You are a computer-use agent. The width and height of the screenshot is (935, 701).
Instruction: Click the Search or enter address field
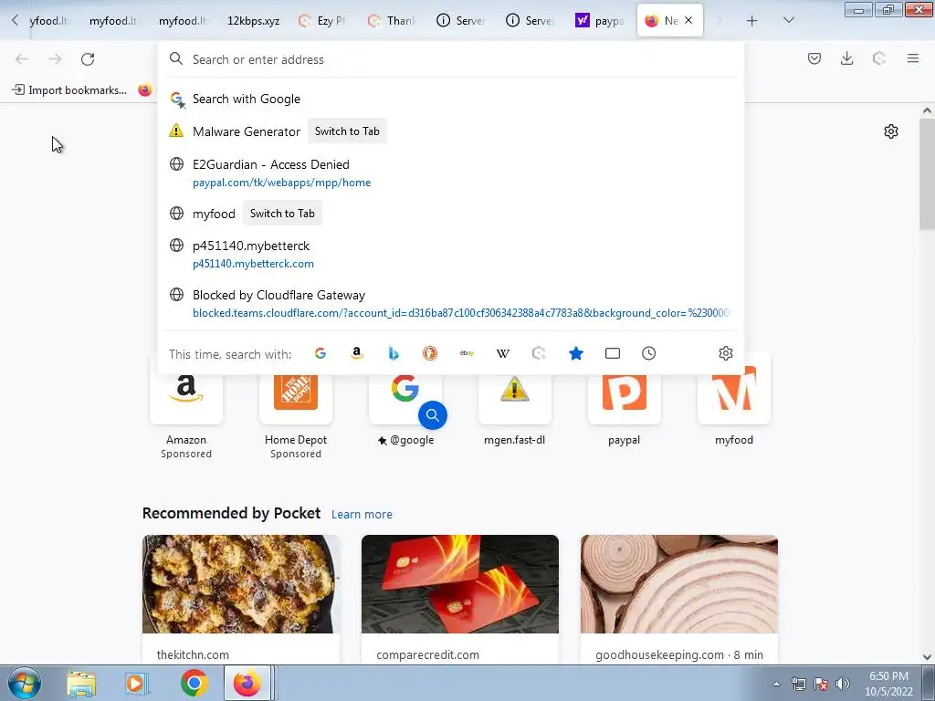coord(451,59)
